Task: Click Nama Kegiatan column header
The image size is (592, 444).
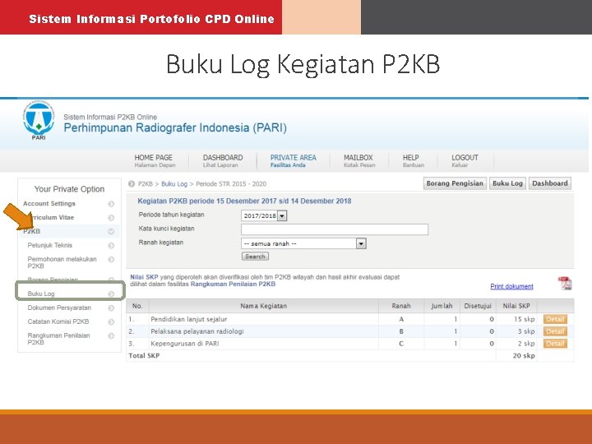Action: click(264, 306)
